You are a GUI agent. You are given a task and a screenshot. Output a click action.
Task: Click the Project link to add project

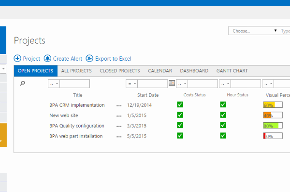31,59
